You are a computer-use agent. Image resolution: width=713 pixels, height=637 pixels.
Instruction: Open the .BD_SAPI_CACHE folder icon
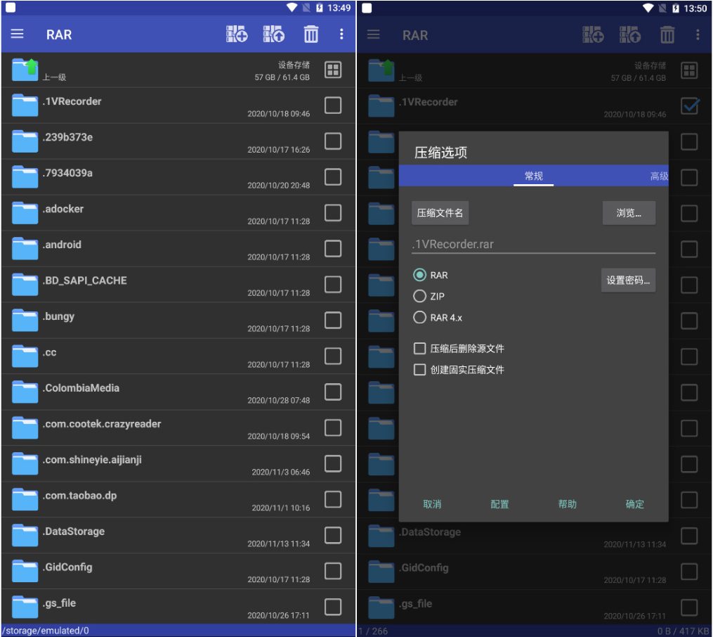25,284
